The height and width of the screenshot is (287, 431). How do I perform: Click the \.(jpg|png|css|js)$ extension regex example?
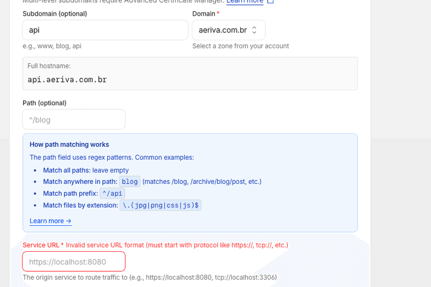coord(161,205)
